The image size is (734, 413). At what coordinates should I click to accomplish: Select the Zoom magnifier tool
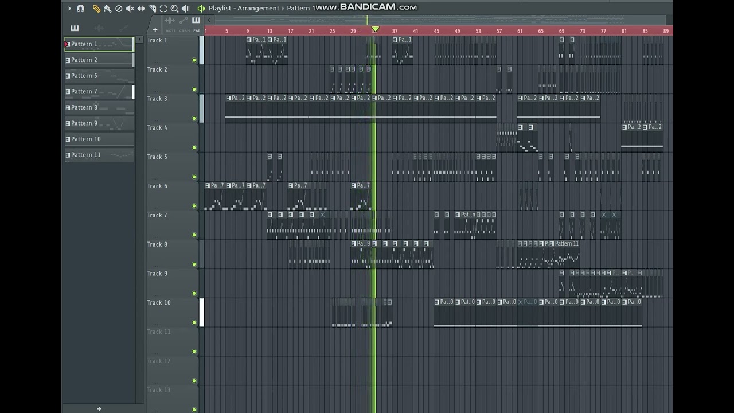tap(174, 9)
